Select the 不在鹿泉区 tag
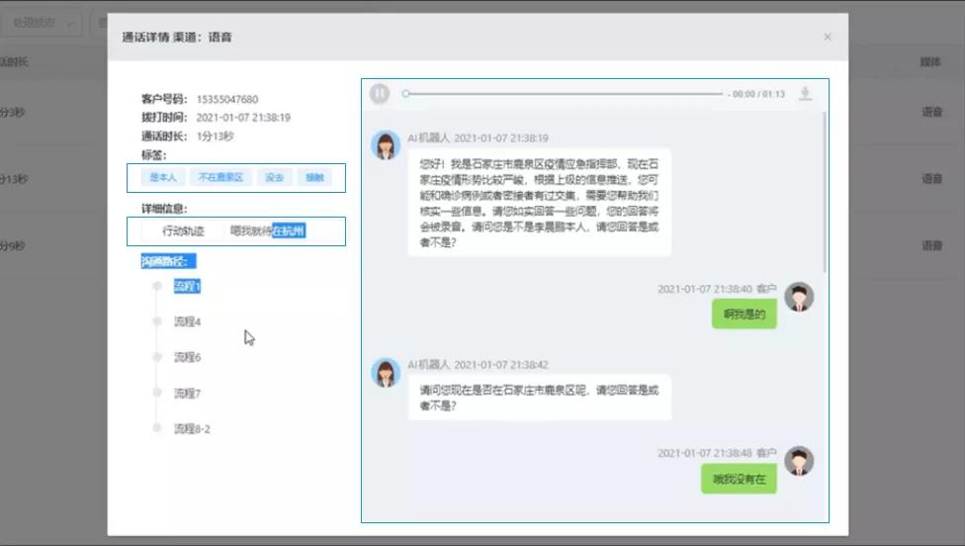Image resolution: width=965 pixels, height=546 pixels. (220, 178)
